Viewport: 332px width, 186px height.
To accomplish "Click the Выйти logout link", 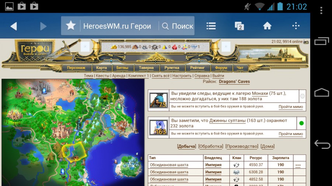I will [218, 76].
